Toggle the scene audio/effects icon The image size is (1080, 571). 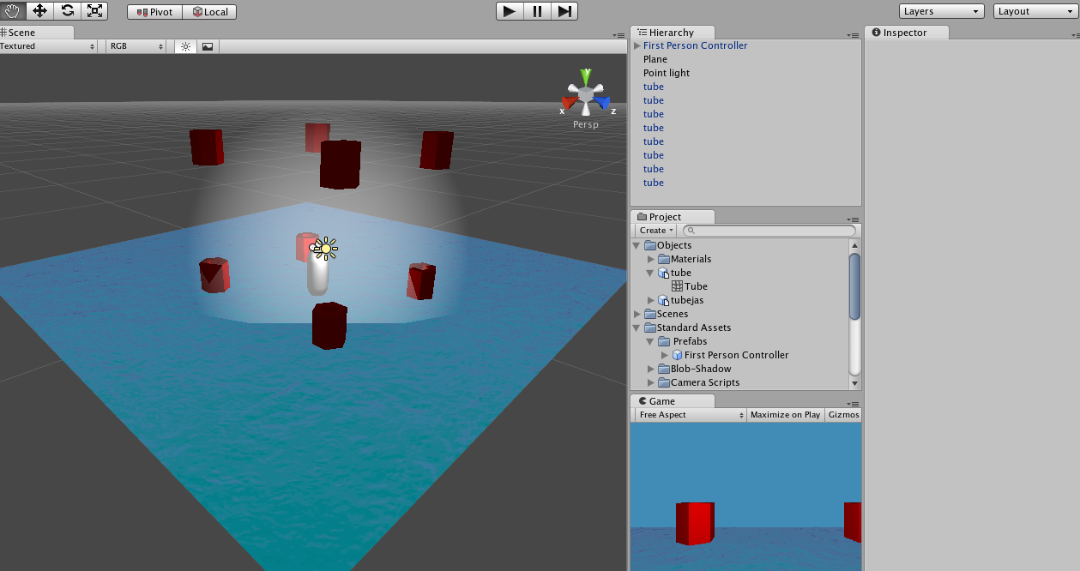[x=207, y=46]
